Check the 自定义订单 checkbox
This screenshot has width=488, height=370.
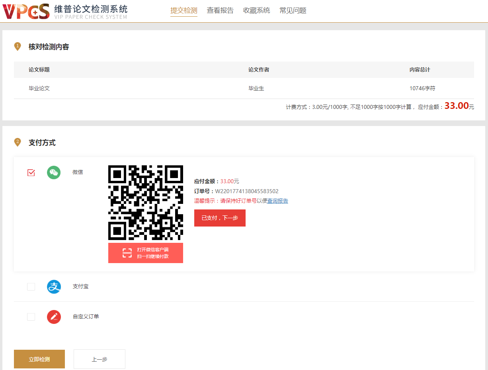[x=31, y=317]
